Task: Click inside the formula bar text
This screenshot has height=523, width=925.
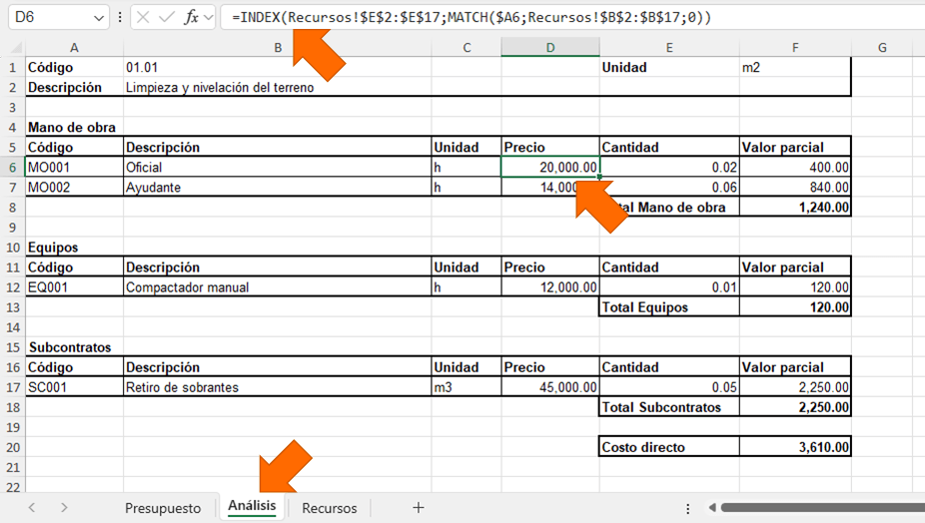Action: point(471,17)
